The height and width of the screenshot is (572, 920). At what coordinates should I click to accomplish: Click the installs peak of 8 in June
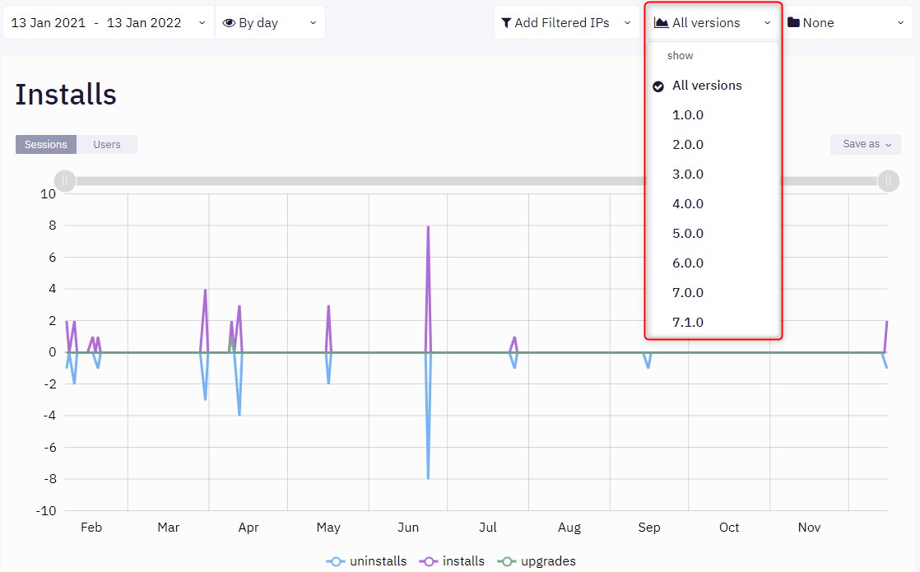click(428, 226)
